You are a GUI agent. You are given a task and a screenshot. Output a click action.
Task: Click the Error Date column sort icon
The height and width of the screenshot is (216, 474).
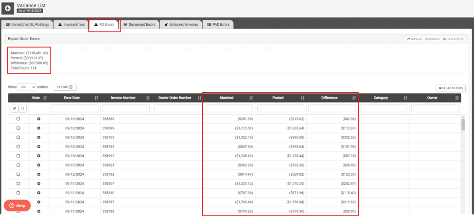[97, 98]
